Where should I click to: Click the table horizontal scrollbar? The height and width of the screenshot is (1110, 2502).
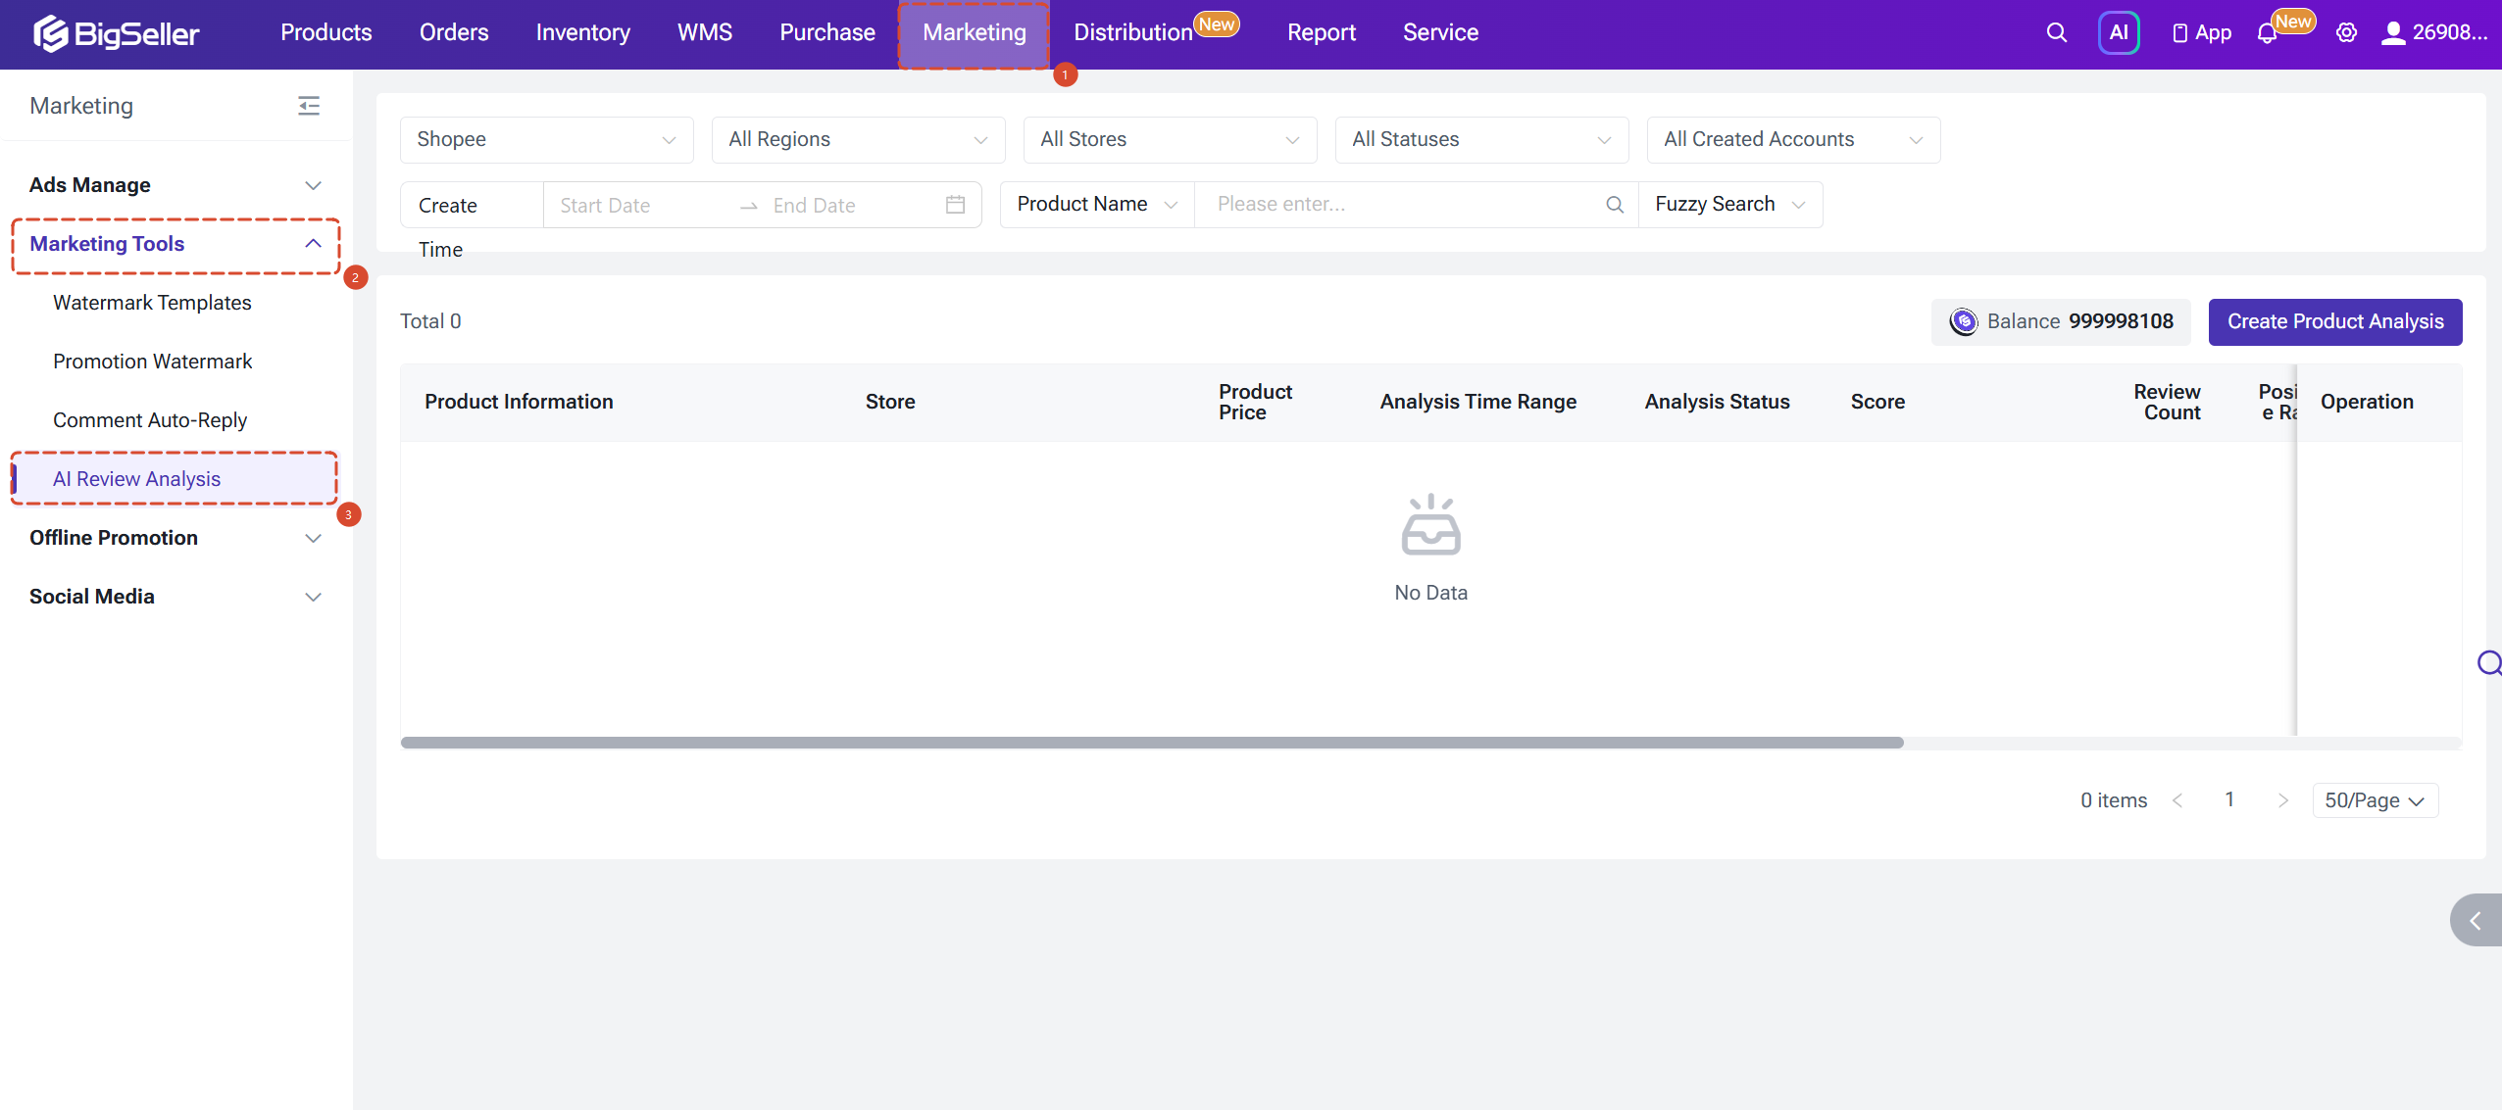[1152, 743]
